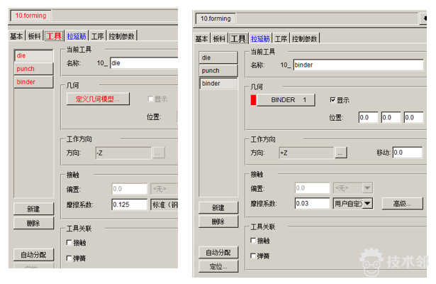Select punch in the left panel tool list
This screenshot has height=284, width=436.
[x=33, y=69]
